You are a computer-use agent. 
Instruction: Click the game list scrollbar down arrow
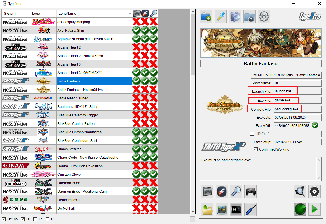click(193, 211)
